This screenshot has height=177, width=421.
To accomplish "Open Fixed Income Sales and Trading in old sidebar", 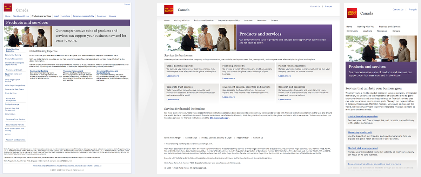I will (x=14, y=130).
